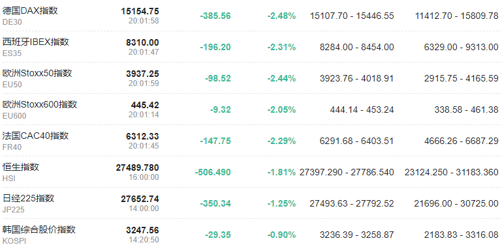Click the 法国CAC40指数 index name
Viewport: 502px width, 247px height.
[x=35, y=136]
